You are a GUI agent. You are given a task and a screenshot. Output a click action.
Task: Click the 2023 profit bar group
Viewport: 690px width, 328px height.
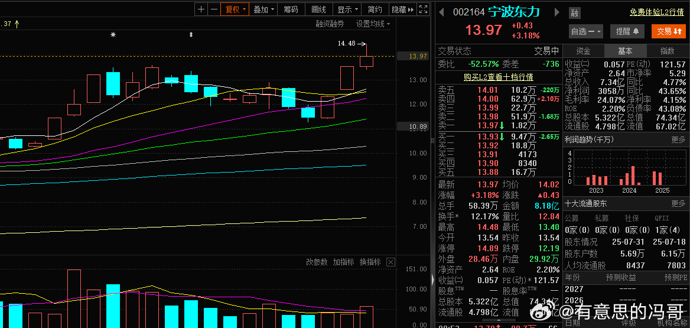596,180
